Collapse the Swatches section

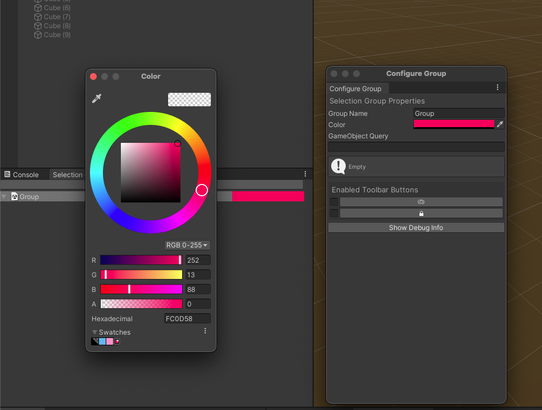coord(96,332)
